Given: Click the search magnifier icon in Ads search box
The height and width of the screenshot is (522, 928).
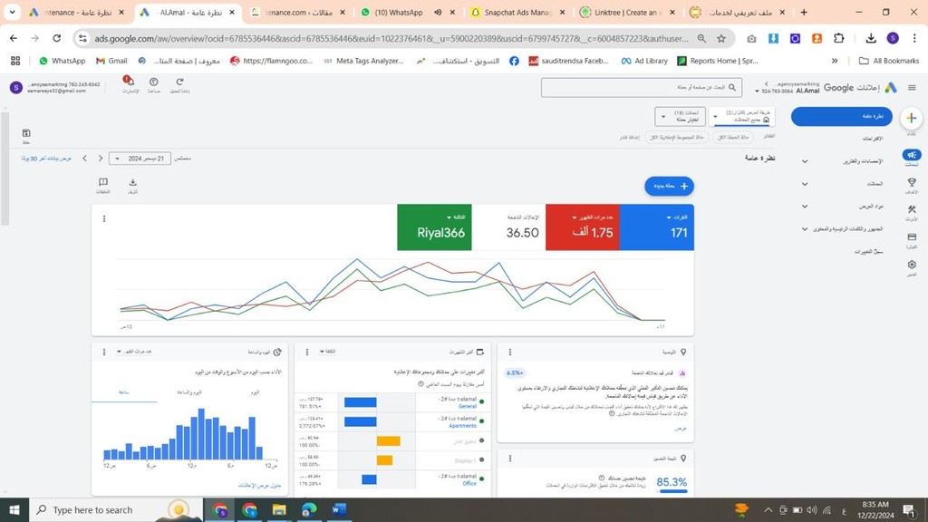Looking at the screenshot, I should pyautogui.click(x=732, y=88).
